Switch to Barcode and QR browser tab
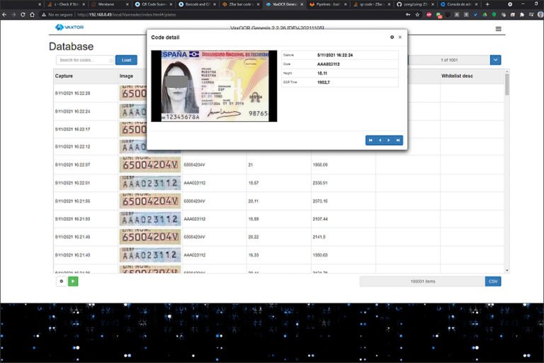The width and height of the screenshot is (544, 363). (x=197, y=4)
